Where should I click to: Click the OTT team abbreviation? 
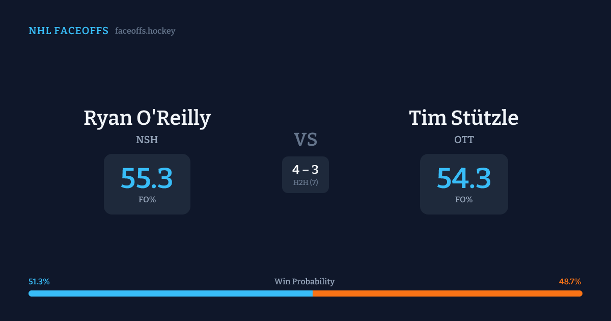(x=464, y=140)
